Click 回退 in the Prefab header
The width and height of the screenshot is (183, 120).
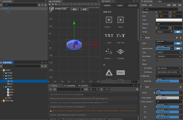click(x=174, y=5)
